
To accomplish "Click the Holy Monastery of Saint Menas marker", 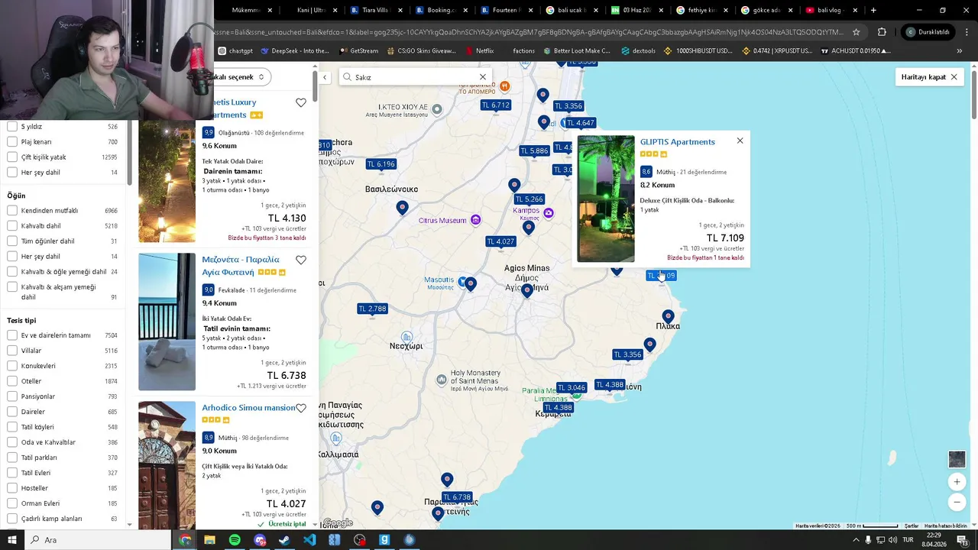I will (x=442, y=380).
